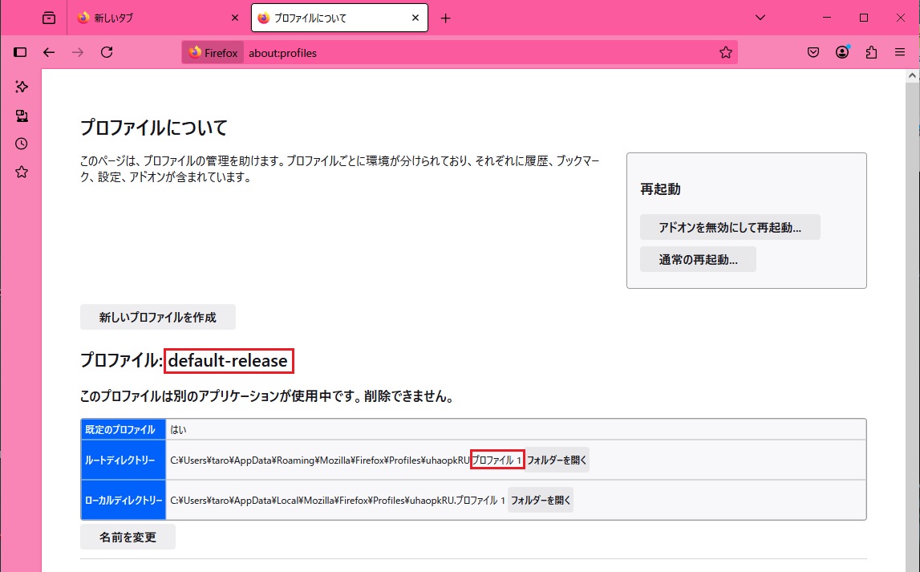
Task: Click 新しいプロファイルを作成 button
Action: [x=158, y=317]
